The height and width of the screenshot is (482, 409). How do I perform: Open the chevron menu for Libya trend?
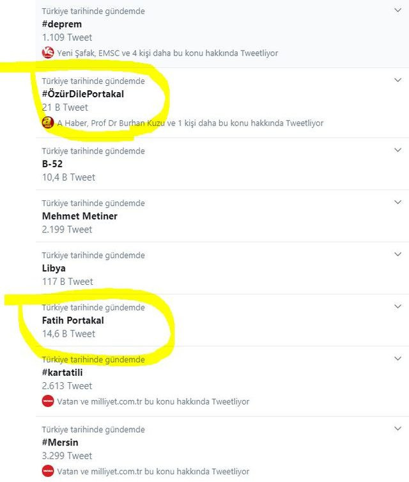(397, 255)
